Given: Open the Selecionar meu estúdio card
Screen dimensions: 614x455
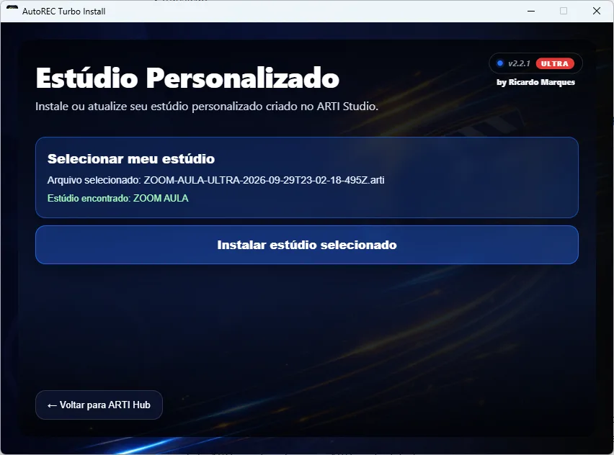Looking at the screenshot, I should coord(306,177).
